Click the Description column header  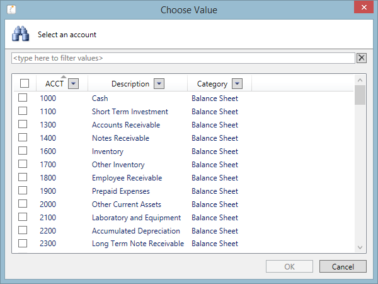tap(130, 84)
